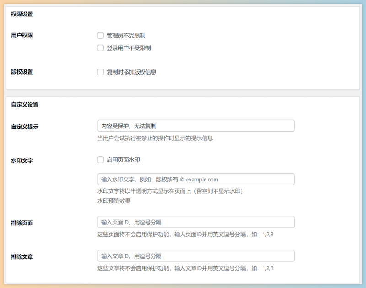The height and width of the screenshot is (288, 366).
Task: Click the hint text below 自定义提示 field
Action: pyautogui.click(x=155, y=138)
